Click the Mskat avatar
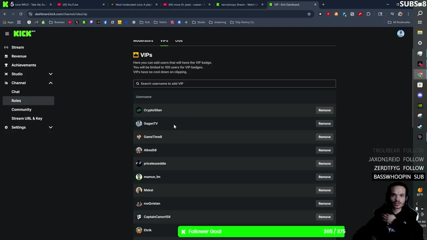427x240 pixels. [139, 190]
